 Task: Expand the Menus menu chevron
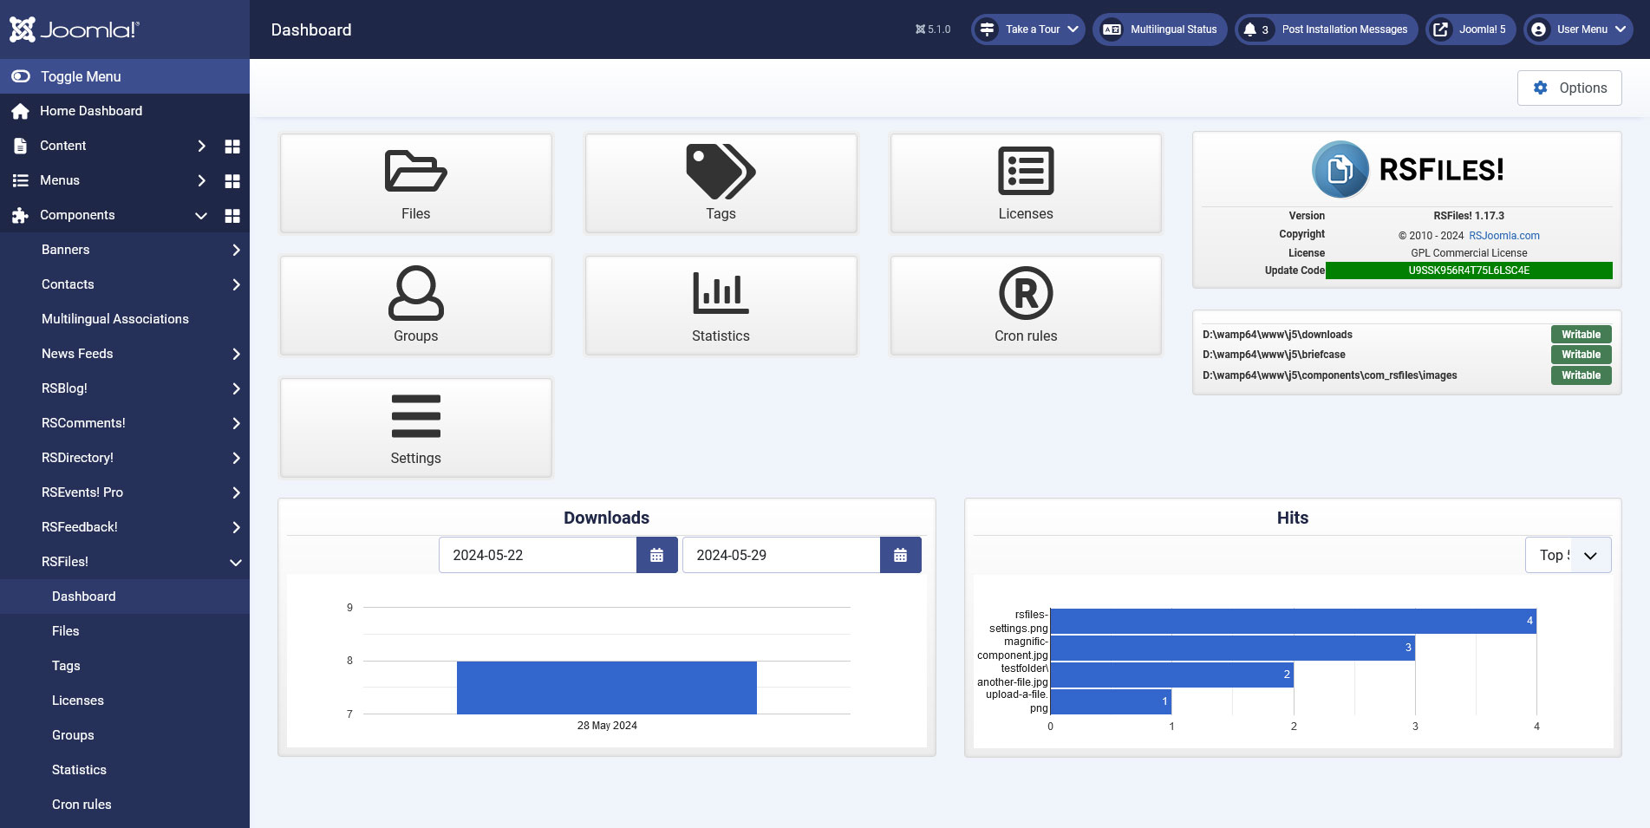pyautogui.click(x=201, y=180)
